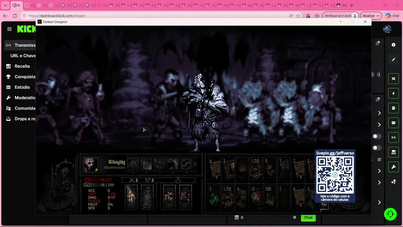403x227 pixels.
Task: Expand the chevron row below the chart icon
Action: (379, 171)
